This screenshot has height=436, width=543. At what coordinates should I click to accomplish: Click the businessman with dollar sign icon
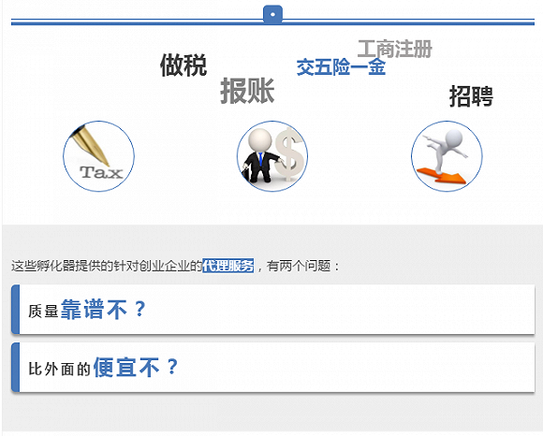[272, 156]
